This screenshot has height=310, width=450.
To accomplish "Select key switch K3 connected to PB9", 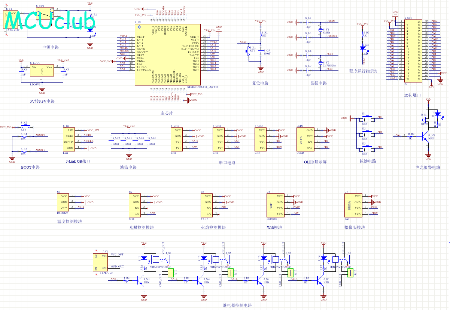I will click(x=368, y=149).
